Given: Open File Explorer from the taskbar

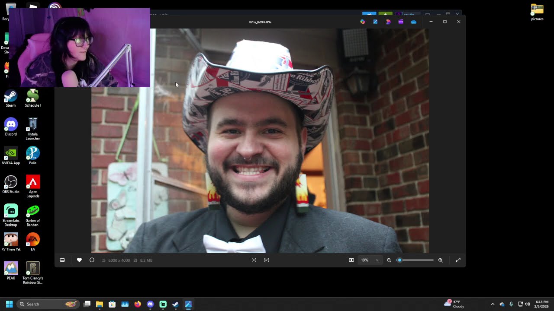Looking at the screenshot, I should [100, 304].
